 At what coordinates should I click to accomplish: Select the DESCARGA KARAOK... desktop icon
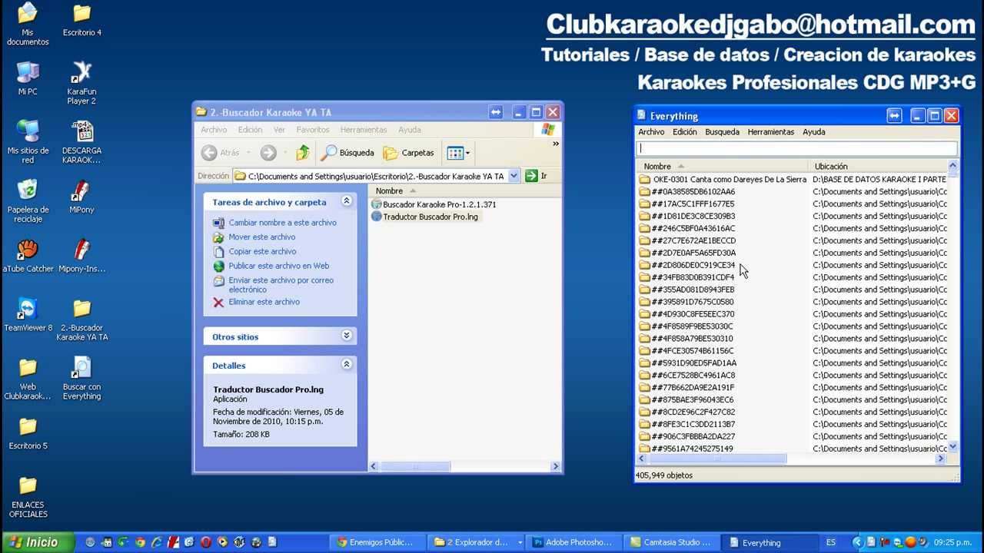pos(81,142)
